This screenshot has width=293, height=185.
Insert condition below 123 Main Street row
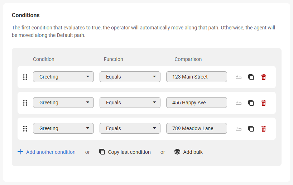point(239,77)
